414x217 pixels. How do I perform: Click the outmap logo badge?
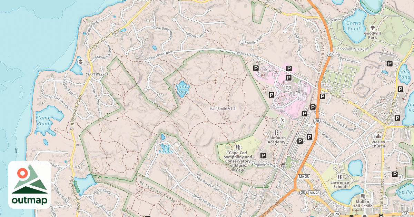coord(30,185)
